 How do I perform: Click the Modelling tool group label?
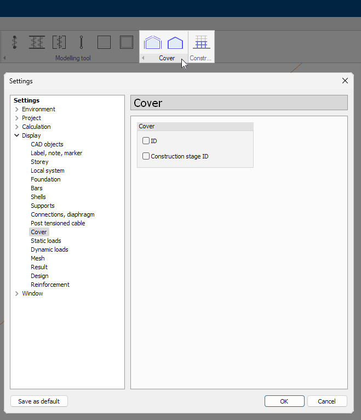coord(73,58)
